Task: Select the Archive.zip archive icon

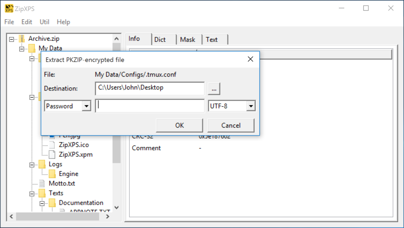Action: pos(22,38)
